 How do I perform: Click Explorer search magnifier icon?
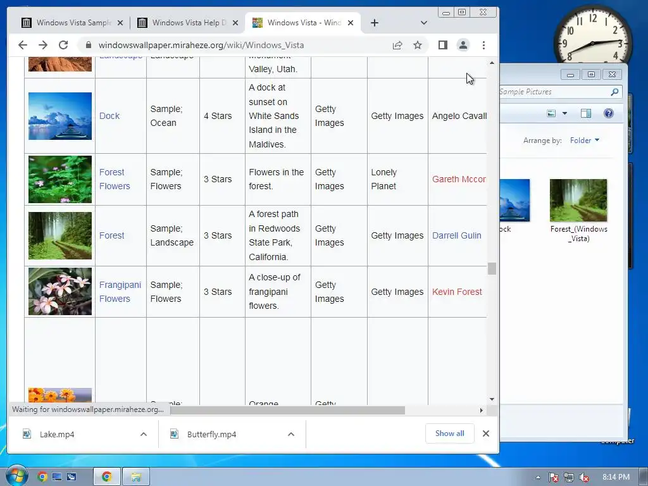pos(614,92)
